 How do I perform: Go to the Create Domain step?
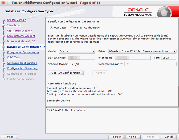(17, 20)
